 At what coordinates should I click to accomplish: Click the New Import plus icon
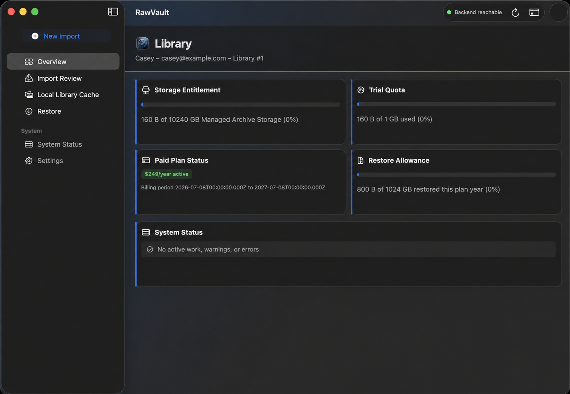35,36
